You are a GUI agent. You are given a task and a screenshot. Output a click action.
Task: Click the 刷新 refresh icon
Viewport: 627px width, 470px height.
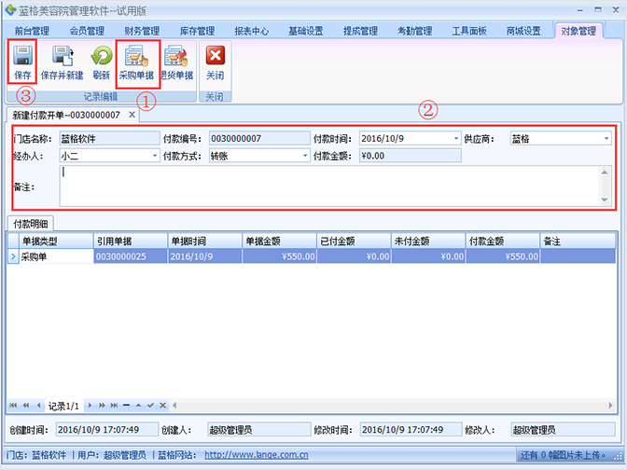101,56
